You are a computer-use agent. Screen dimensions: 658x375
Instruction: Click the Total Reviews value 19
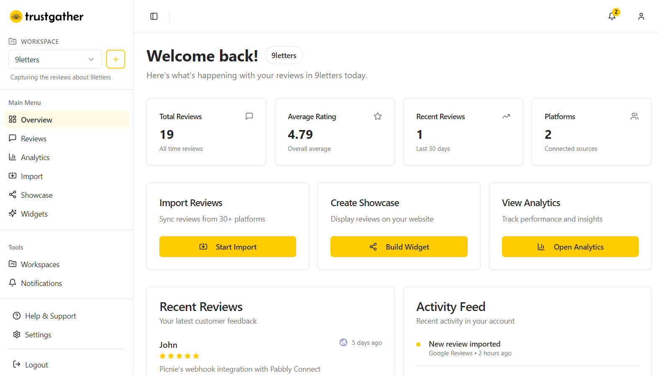[x=166, y=134]
